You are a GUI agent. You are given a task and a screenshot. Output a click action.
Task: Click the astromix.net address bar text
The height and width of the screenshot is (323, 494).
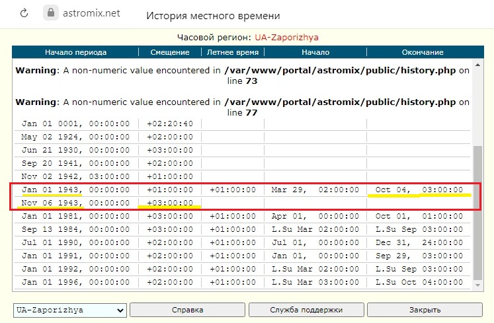click(92, 13)
